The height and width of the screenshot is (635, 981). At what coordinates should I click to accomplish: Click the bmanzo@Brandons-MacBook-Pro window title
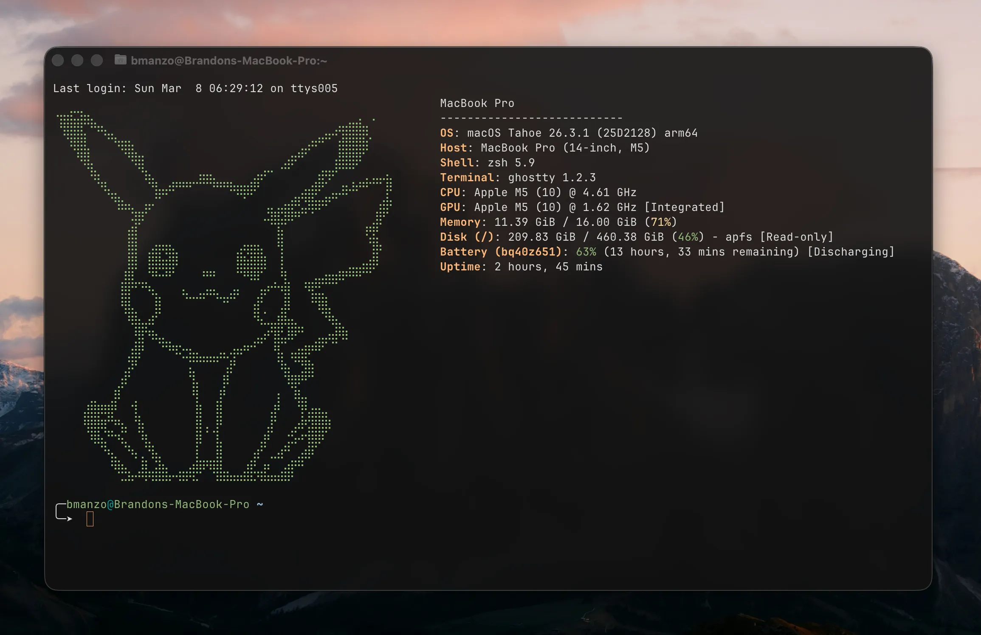pyautogui.click(x=229, y=61)
